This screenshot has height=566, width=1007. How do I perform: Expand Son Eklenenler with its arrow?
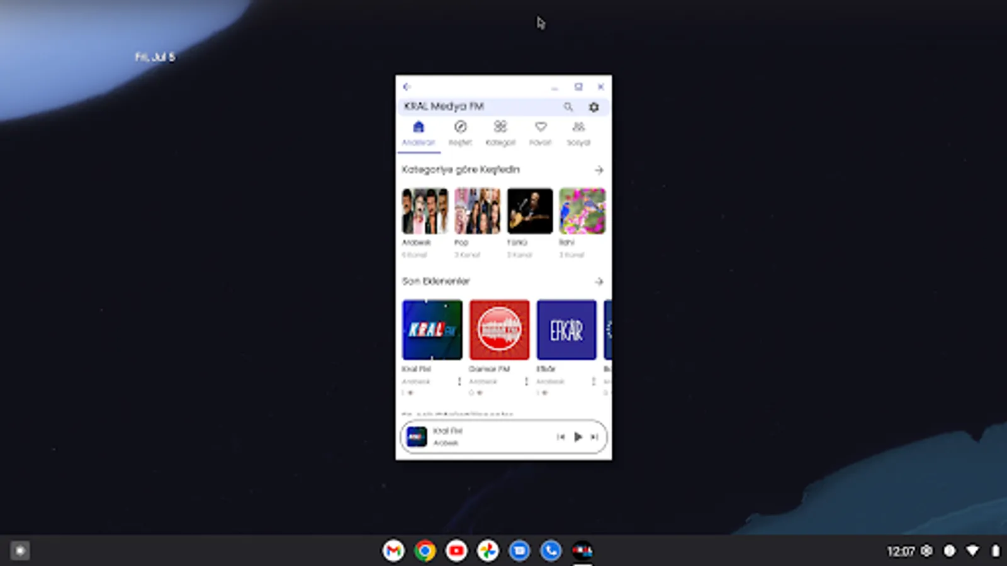pos(599,282)
